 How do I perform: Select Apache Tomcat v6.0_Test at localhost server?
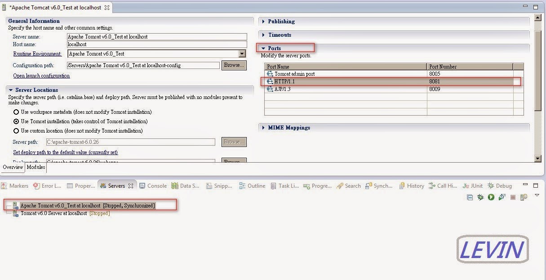click(87, 206)
